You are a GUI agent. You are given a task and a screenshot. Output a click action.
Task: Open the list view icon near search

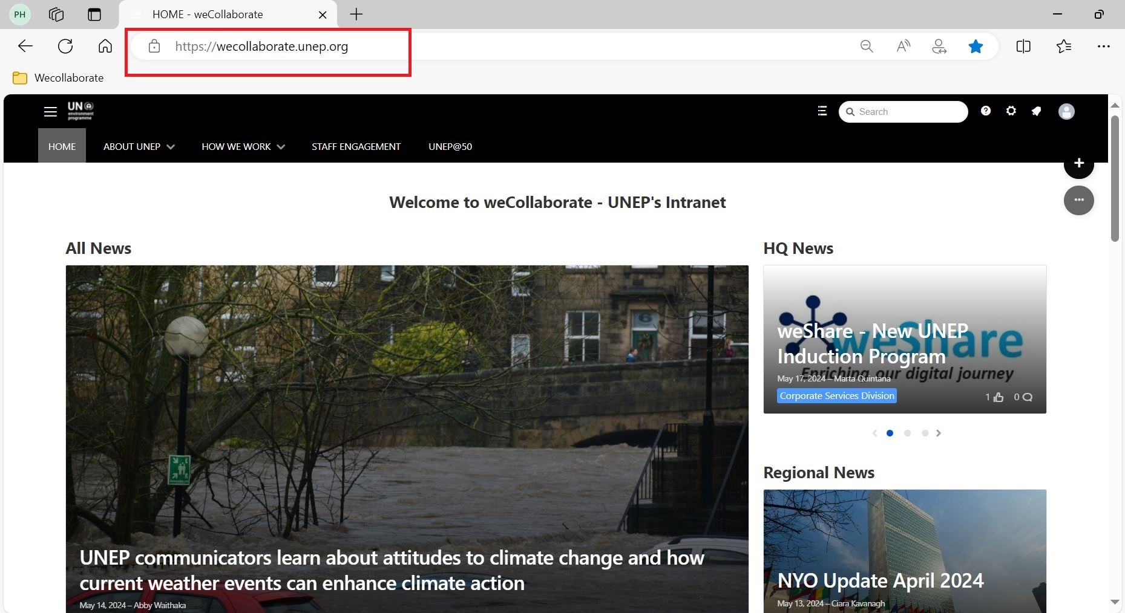822,111
